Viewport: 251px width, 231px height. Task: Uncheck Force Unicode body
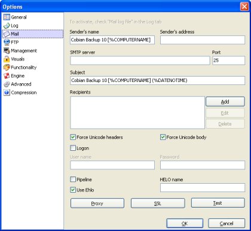click(163, 137)
